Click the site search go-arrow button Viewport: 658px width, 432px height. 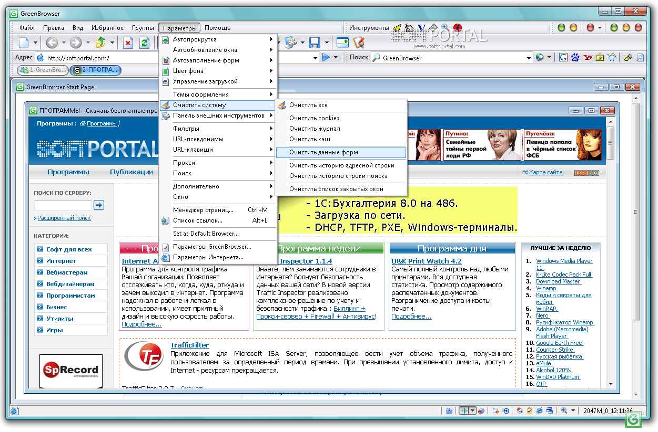pyautogui.click(x=99, y=205)
